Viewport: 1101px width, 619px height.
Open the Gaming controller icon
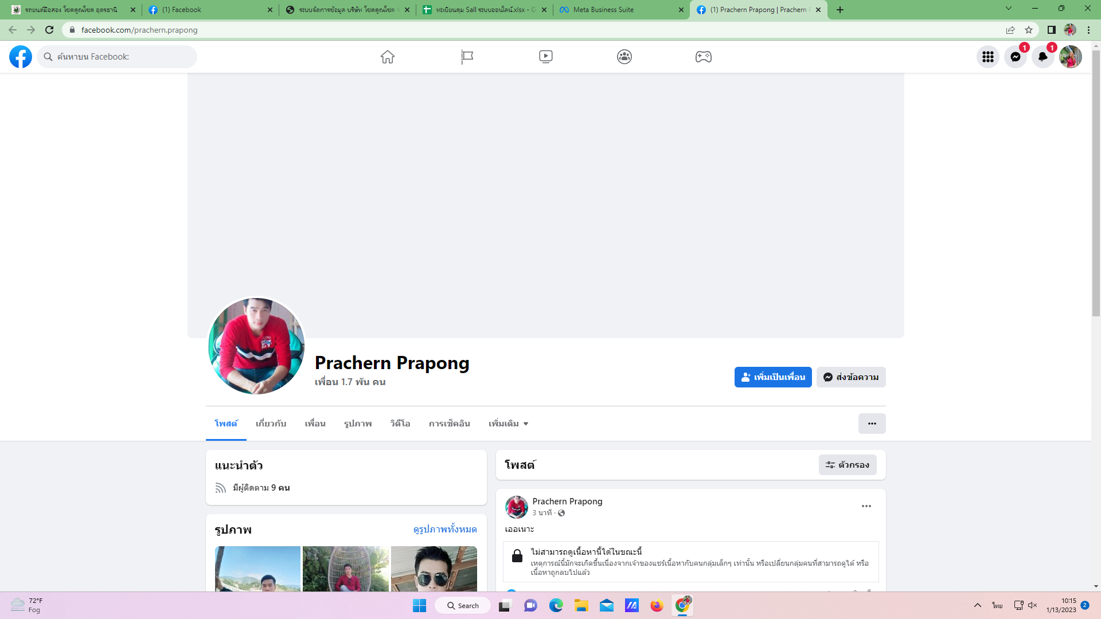(703, 57)
